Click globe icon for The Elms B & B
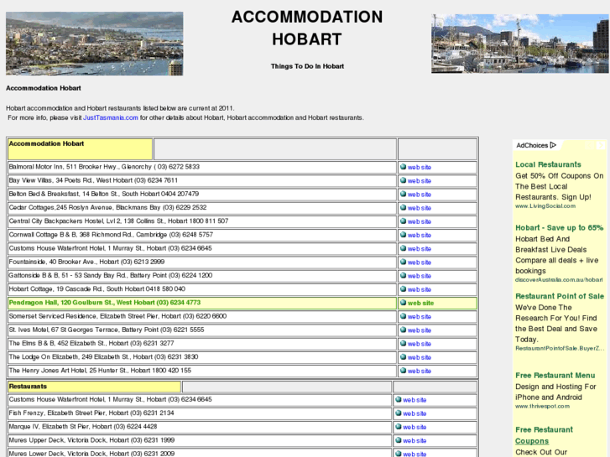The height and width of the screenshot is (457, 610). click(x=403, y=344)
